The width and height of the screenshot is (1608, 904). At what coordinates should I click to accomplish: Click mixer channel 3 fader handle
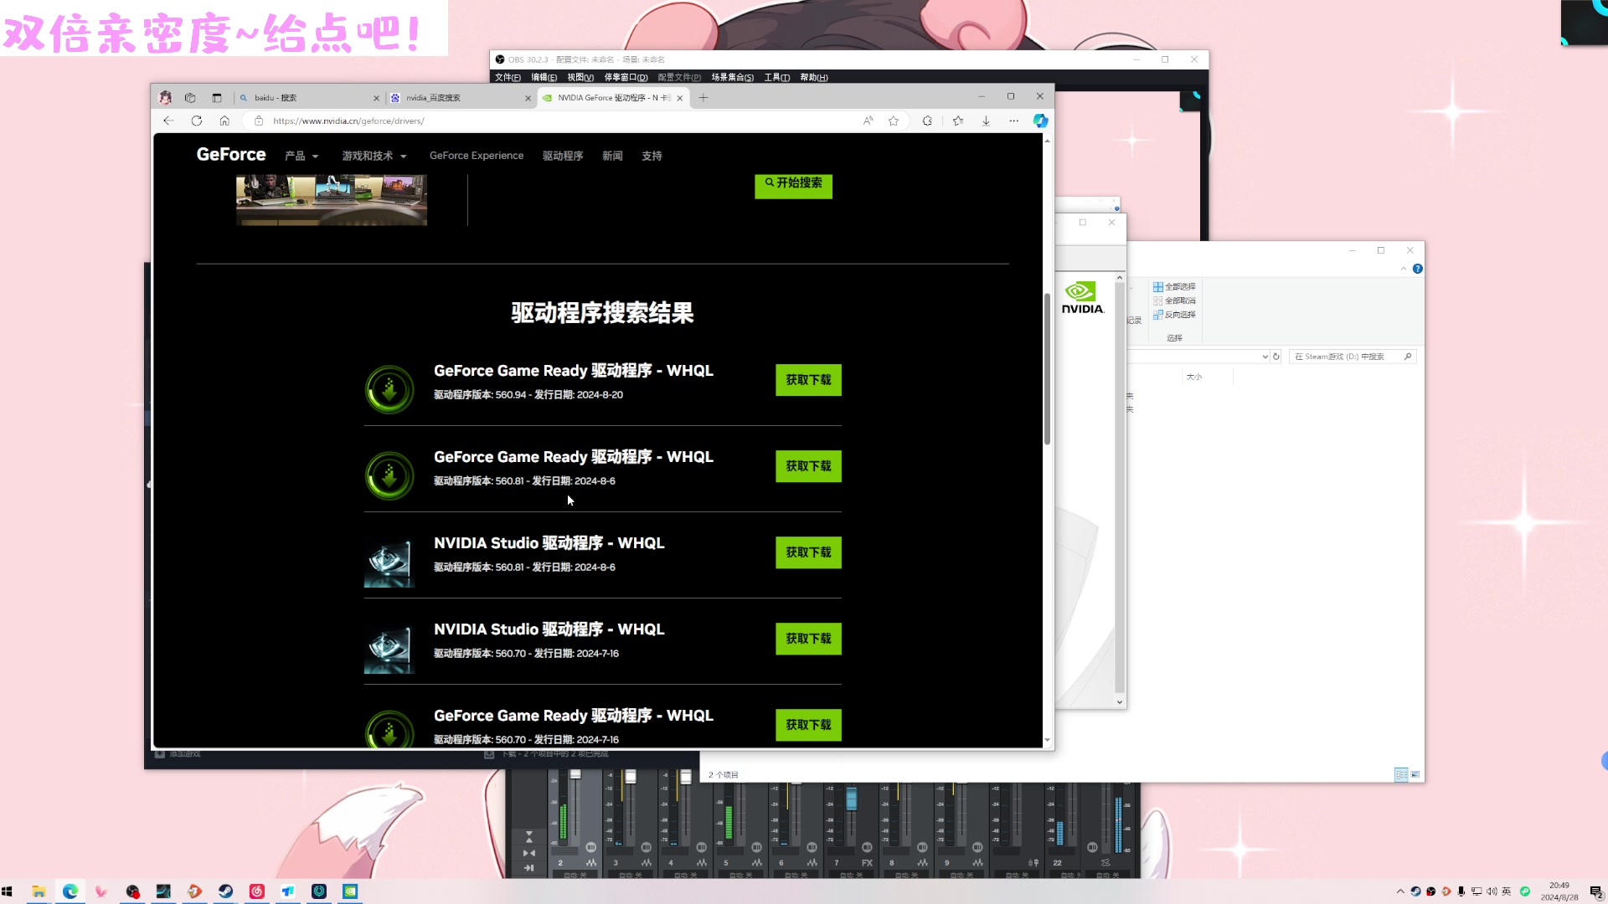click(x=631, y=777)
